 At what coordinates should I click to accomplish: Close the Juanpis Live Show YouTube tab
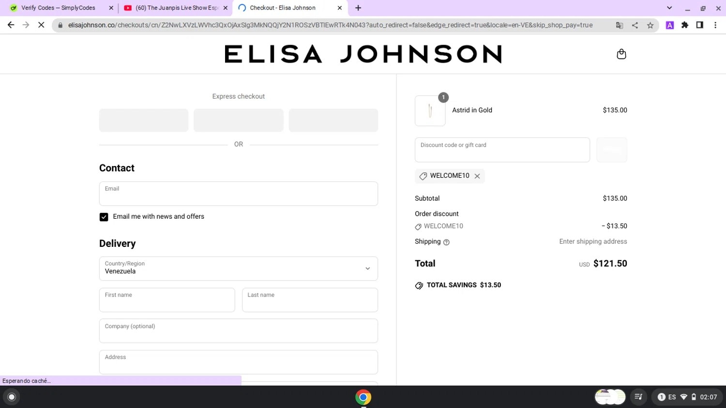point(225,8)
